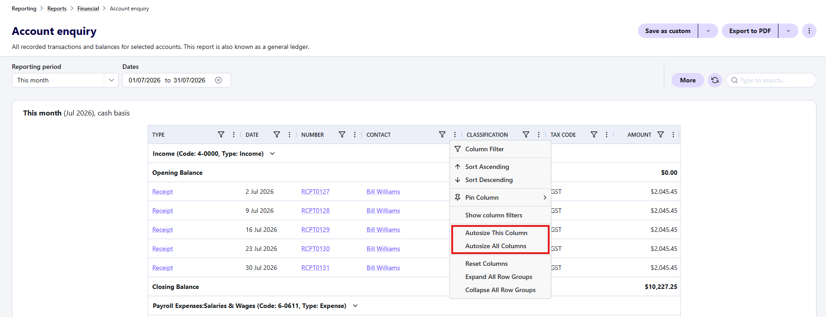The width and height of the screenshot is (826, 317).
Task: Open filter for NUMBER column
Action: pyautogui.click(x=342, y=134)
